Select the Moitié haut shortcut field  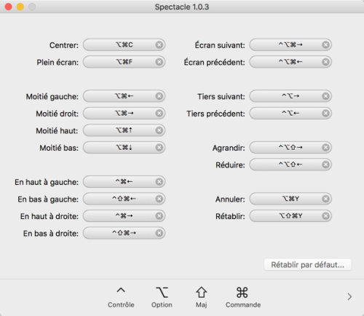(x=124, y=130)
